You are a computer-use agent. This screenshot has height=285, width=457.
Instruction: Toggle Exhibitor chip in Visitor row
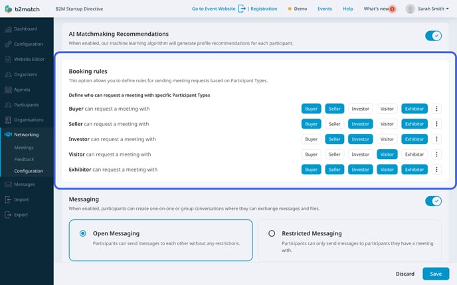pyautogui.click(x=414, y=154)
